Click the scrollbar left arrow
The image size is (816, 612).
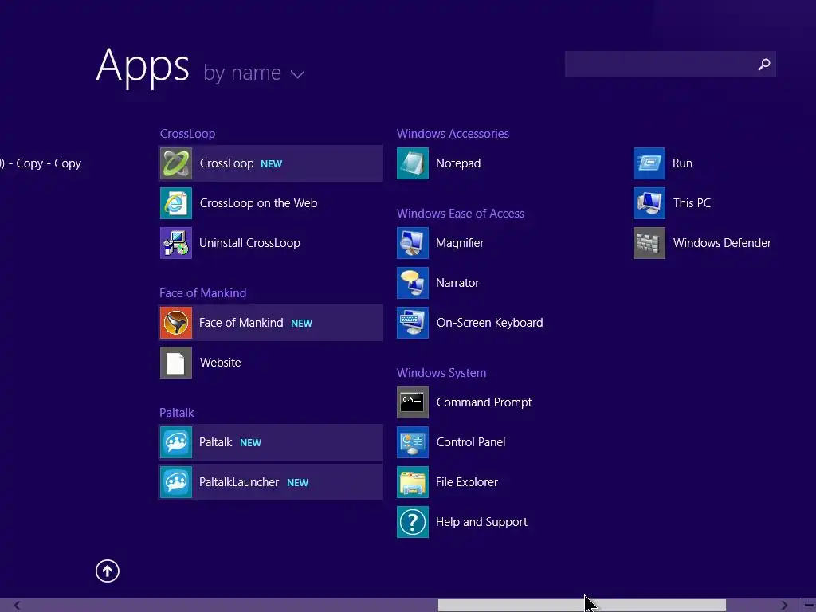18,606
